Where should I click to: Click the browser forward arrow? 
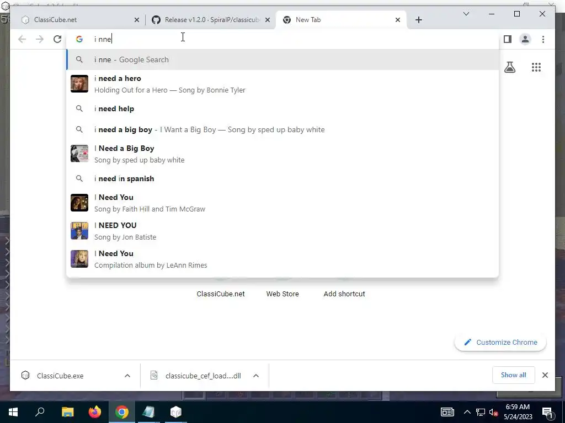pyautogui.click(x=40, y=39)
